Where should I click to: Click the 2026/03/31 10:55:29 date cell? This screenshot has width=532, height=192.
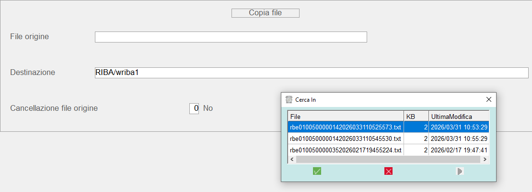point(459,139)
